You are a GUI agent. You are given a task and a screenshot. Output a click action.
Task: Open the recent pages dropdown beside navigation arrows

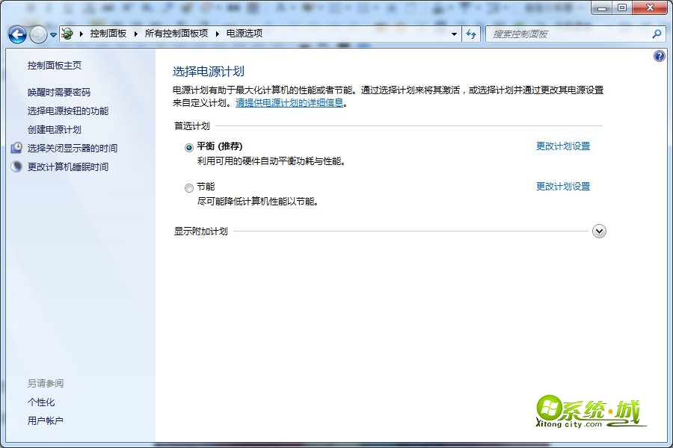[52, 34]
